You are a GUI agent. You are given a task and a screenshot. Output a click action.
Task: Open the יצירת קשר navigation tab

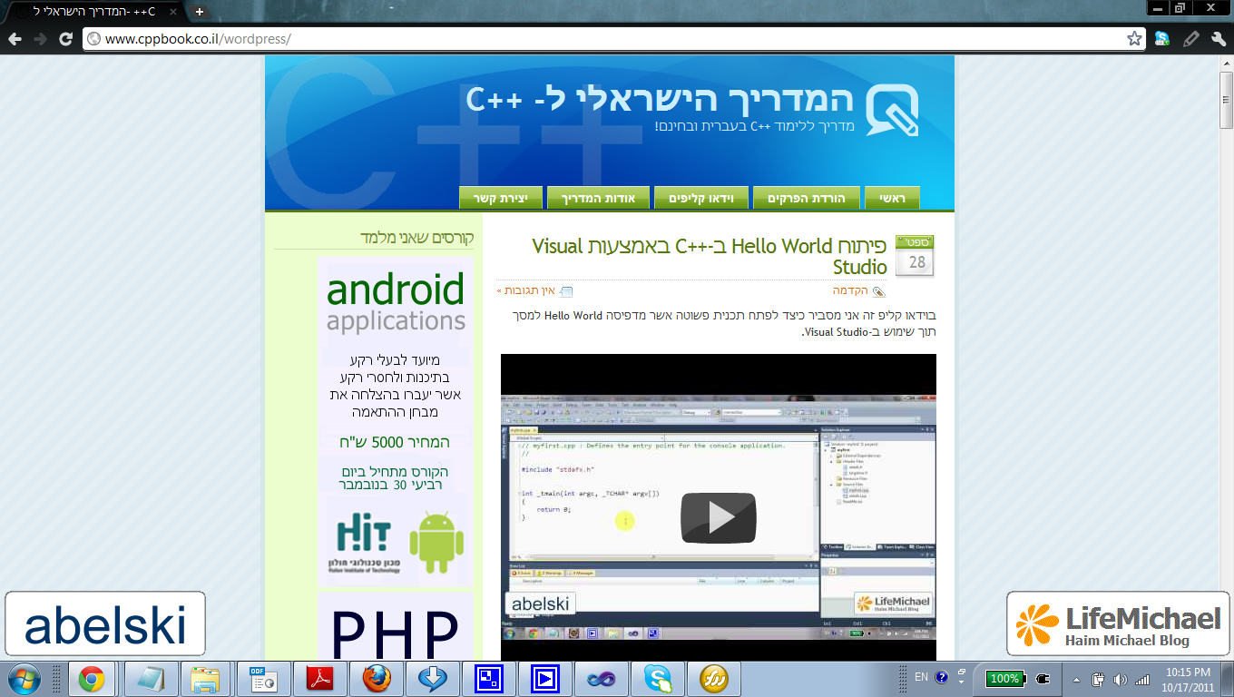[x=501, y=198]
